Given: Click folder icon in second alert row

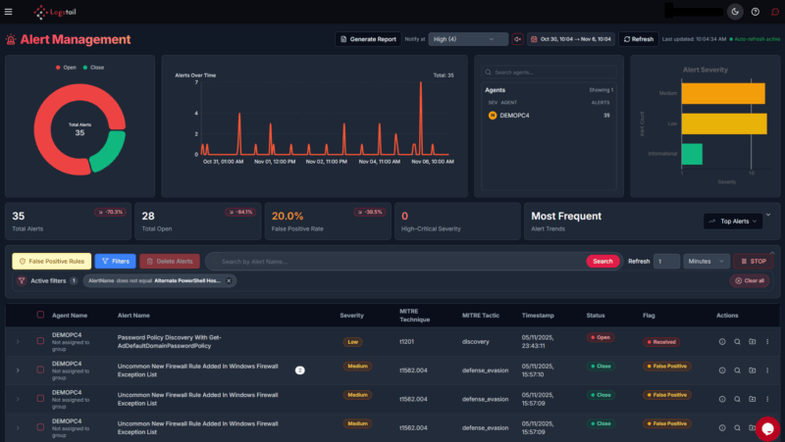Looking at the screenshot, I should coord(752,369).
